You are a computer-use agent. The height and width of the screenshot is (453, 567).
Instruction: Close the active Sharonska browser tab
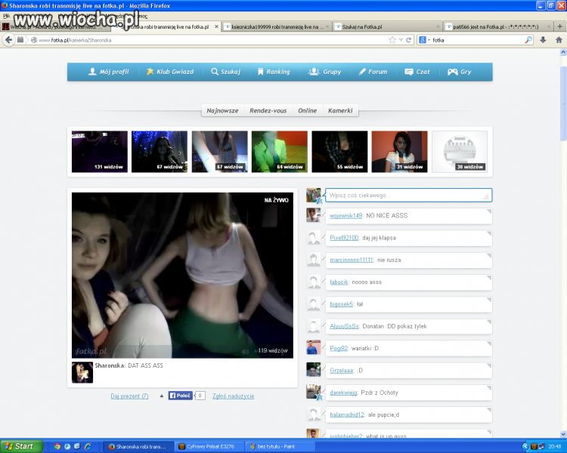click(x=216, y=26)
